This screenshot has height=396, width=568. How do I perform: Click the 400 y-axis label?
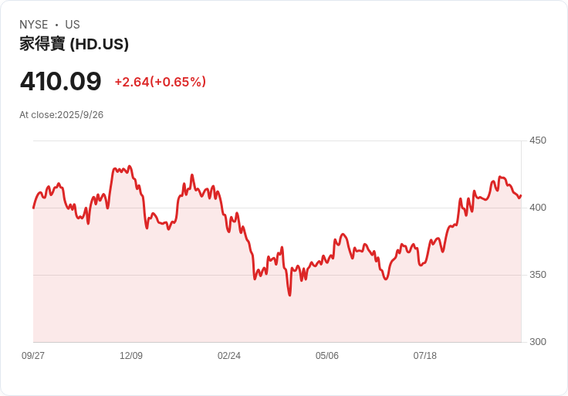538,208
